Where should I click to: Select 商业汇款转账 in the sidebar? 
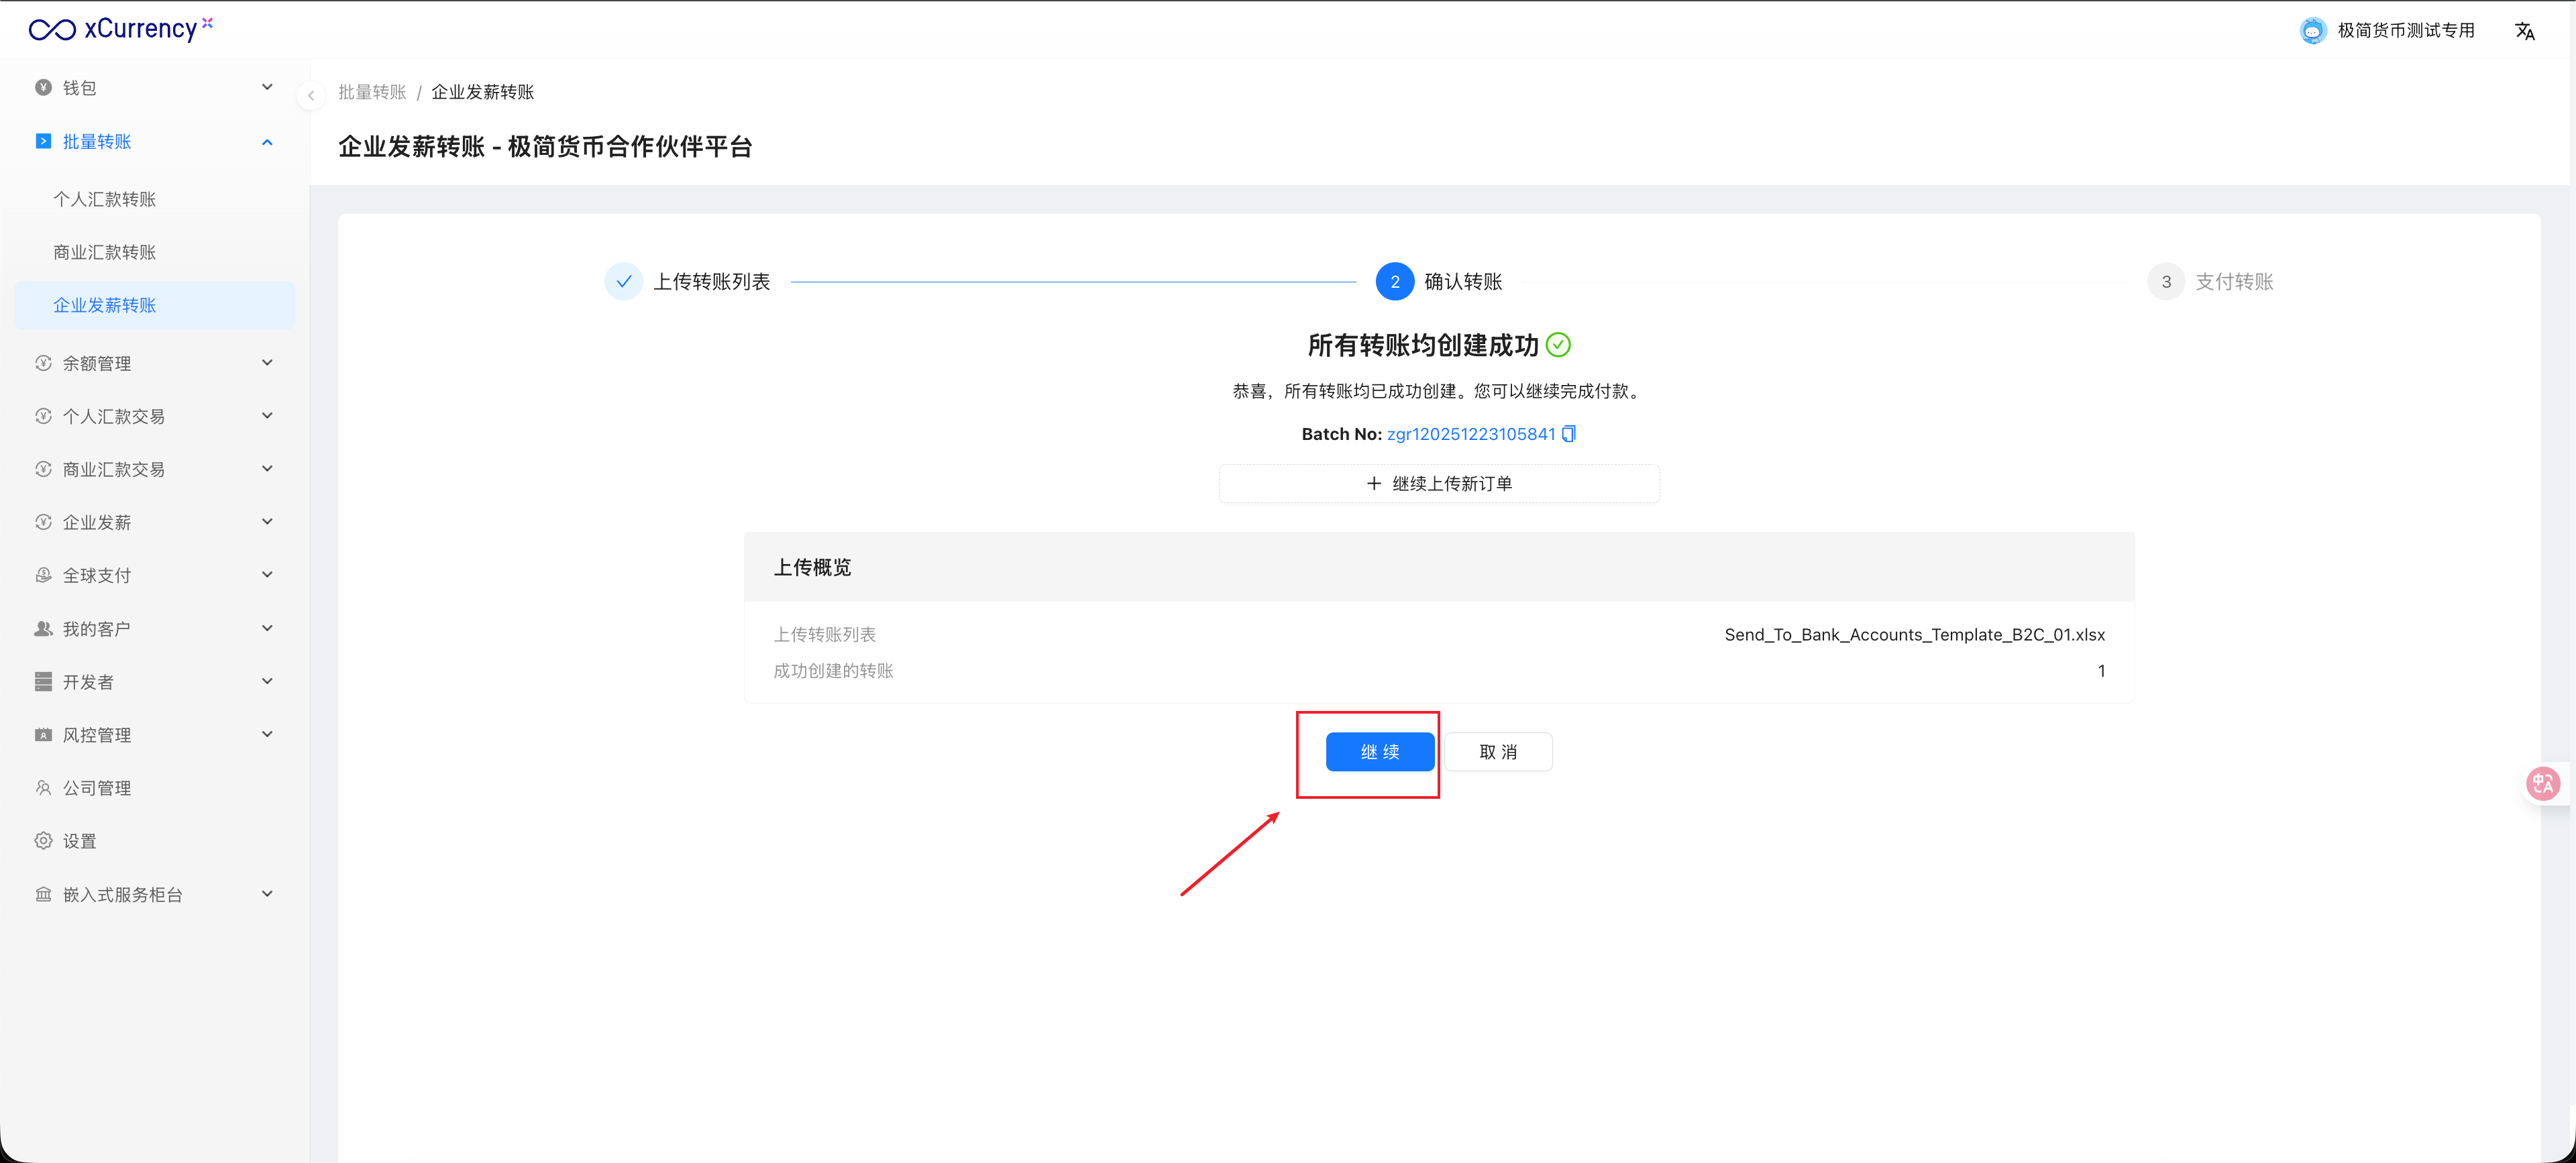[105, 252]
